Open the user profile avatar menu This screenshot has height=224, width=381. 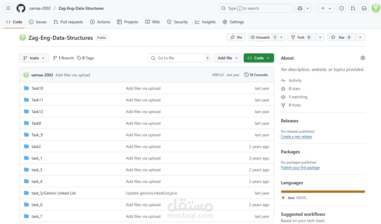pos(376,8)
